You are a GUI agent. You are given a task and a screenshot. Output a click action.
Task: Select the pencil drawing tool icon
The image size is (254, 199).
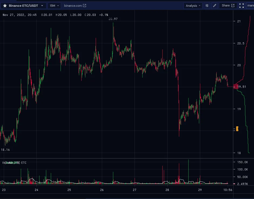pyautogui.click(x=215, y=6)
